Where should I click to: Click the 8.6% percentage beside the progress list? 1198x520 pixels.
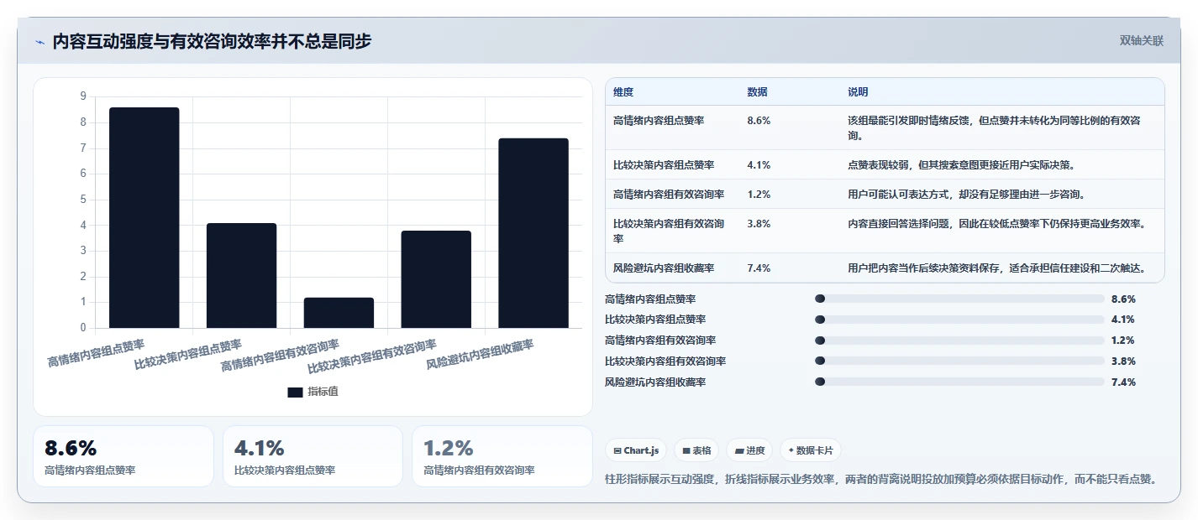point(1123,299)
